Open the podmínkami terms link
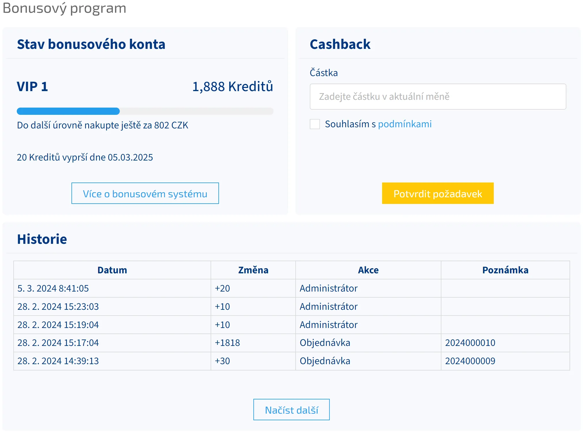 coord(404,124)
